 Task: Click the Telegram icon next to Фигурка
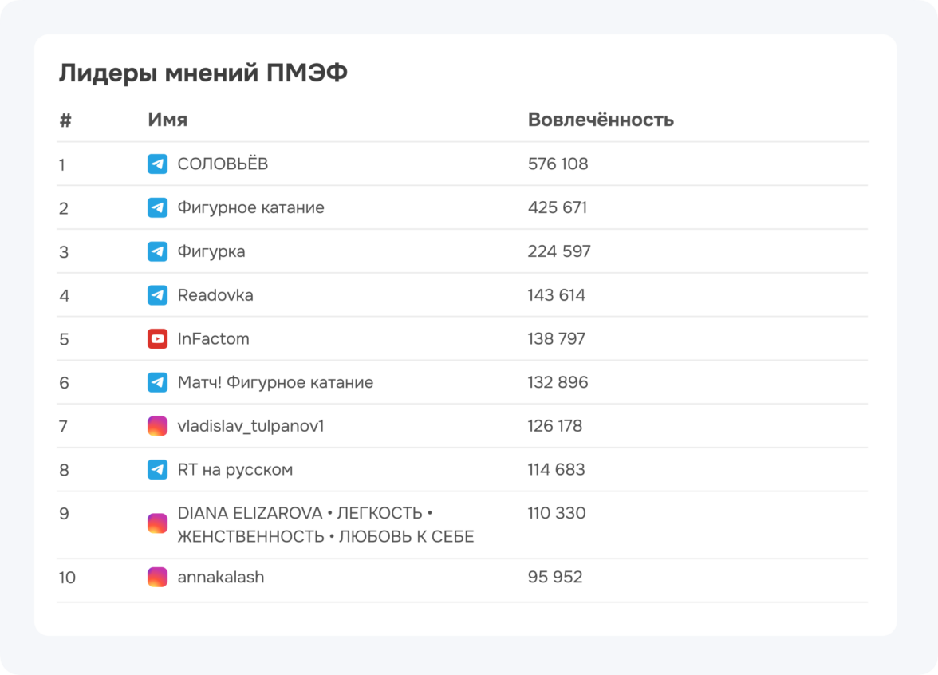point(158,251)
